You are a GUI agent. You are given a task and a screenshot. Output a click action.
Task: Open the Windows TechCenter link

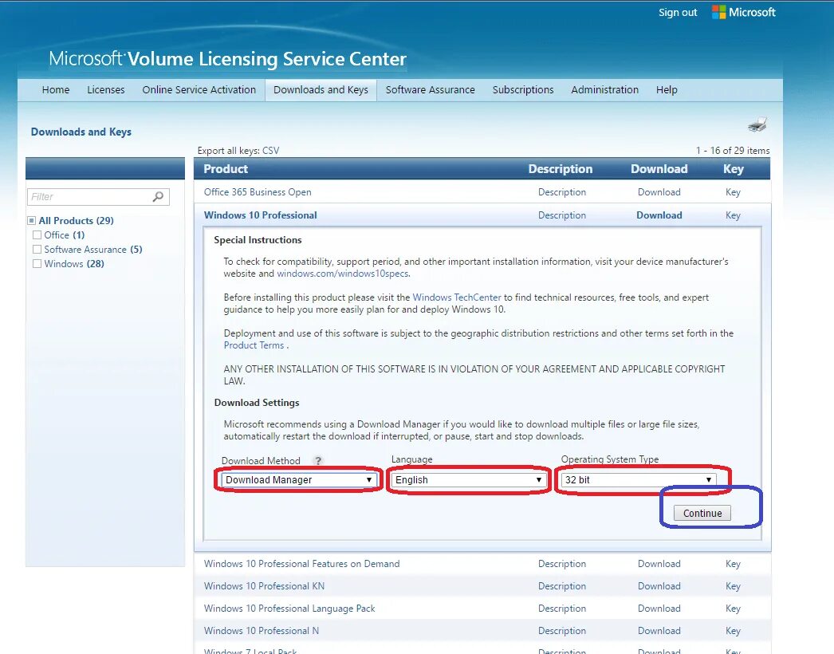[457, 297]
